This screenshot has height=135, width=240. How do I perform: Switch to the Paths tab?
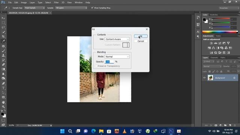coord(223,57)
